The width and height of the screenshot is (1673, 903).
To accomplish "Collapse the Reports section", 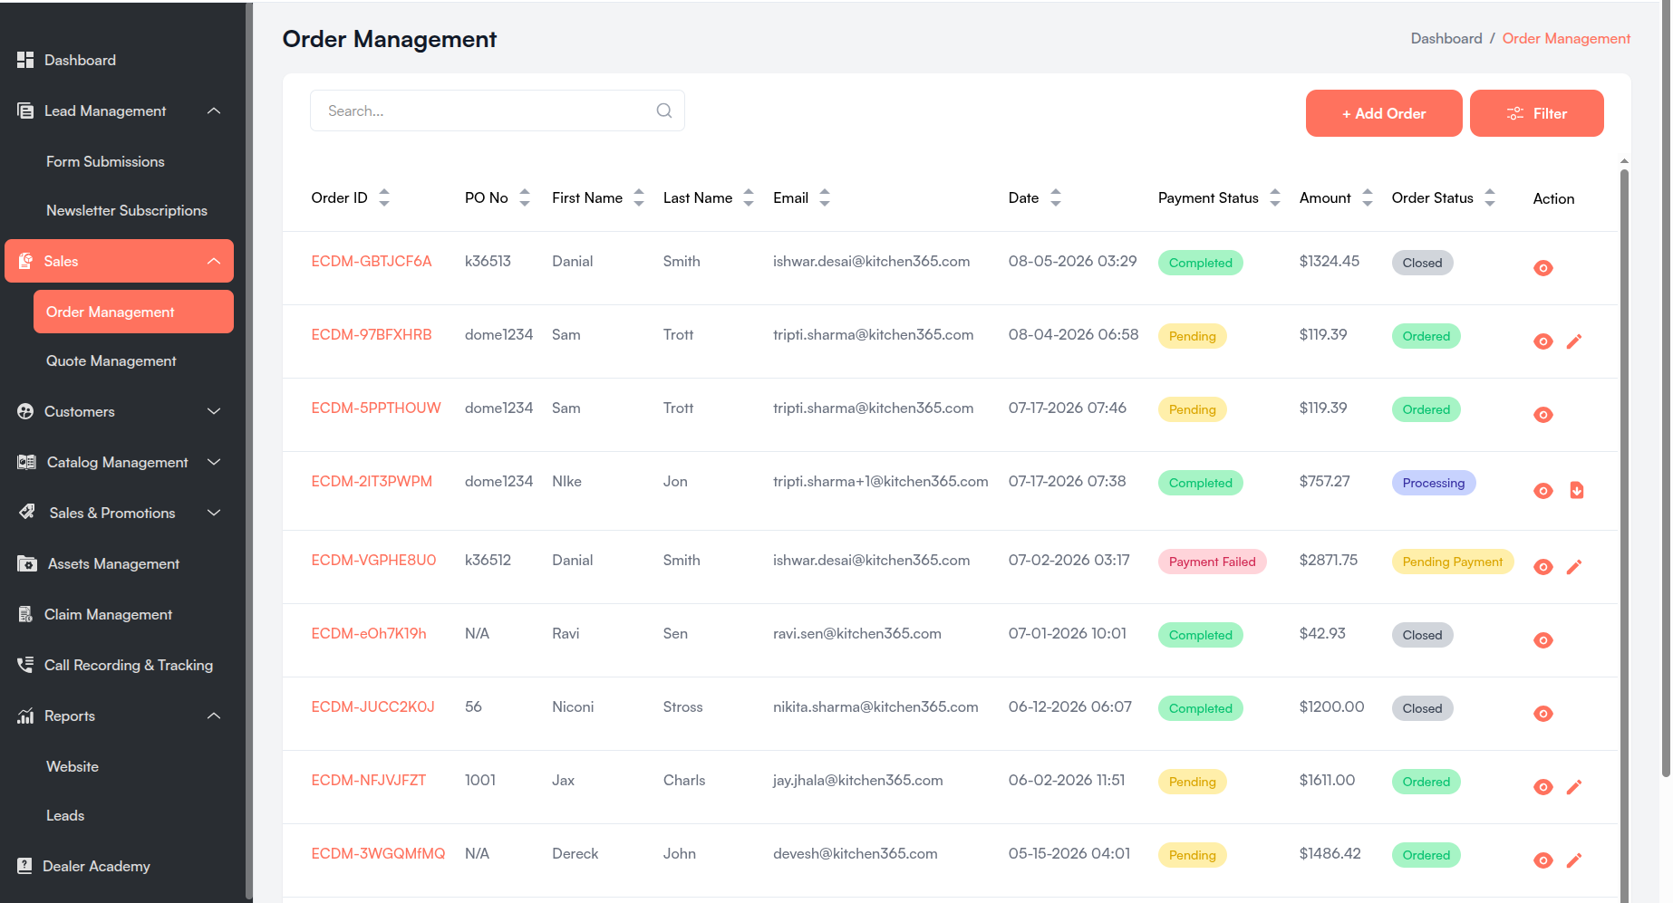I will [x=214, y=716].
